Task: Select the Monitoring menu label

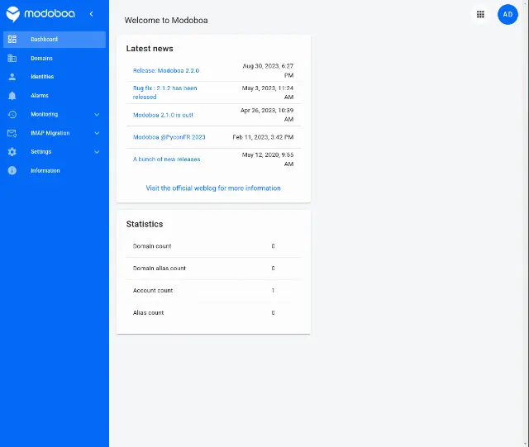Action: click(44, 114)
